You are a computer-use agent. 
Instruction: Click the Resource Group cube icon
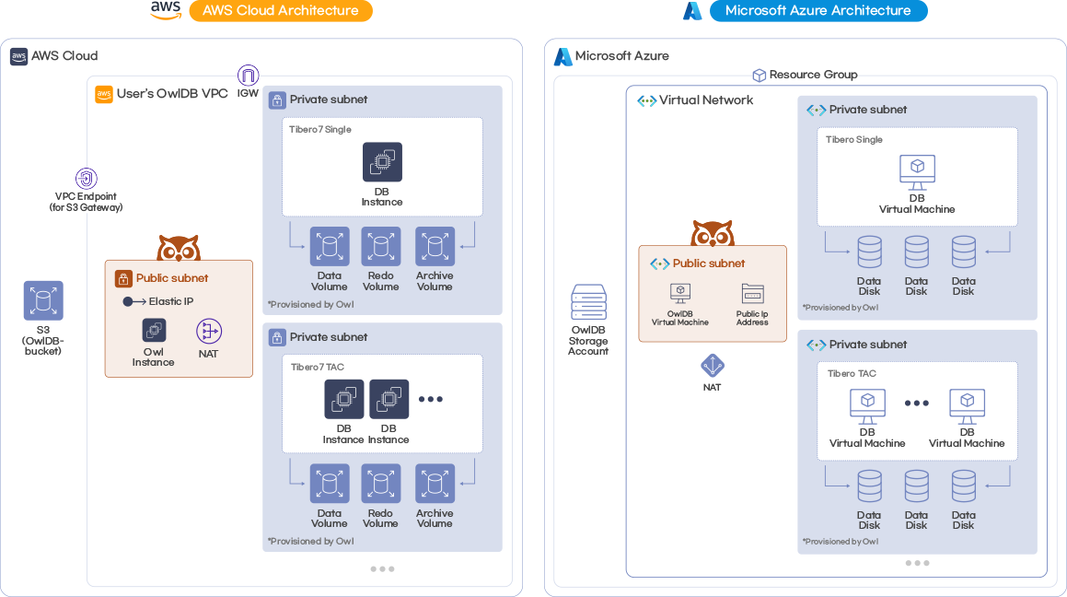point(759,75)
